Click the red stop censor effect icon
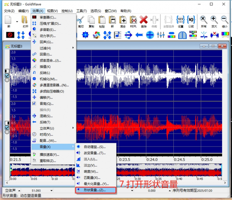Screen dimensions: 232x200 point(10,35)
